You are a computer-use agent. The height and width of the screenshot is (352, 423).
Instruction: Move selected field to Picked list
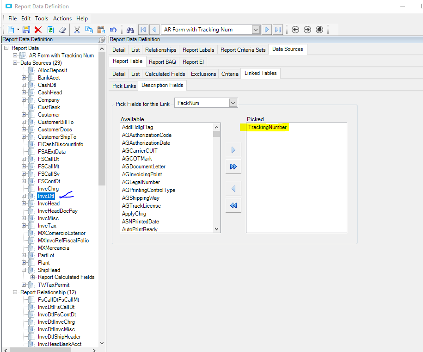pyautogui.click(x=233, y=150)
